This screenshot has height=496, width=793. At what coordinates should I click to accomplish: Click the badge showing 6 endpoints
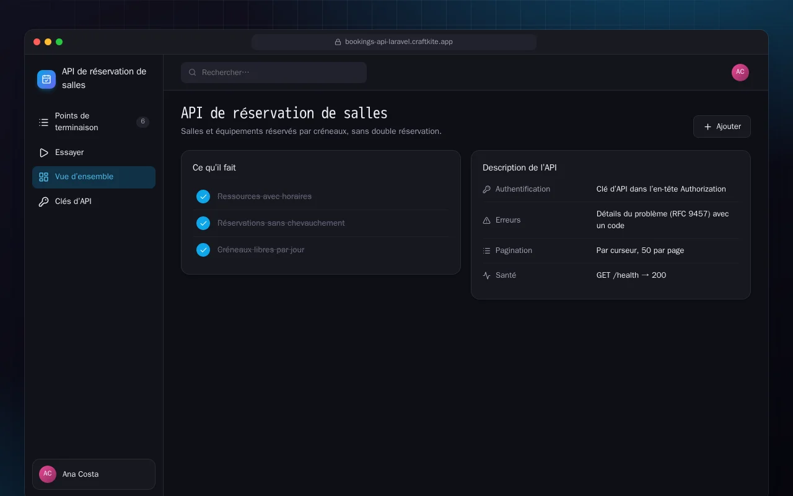point(142,122)
